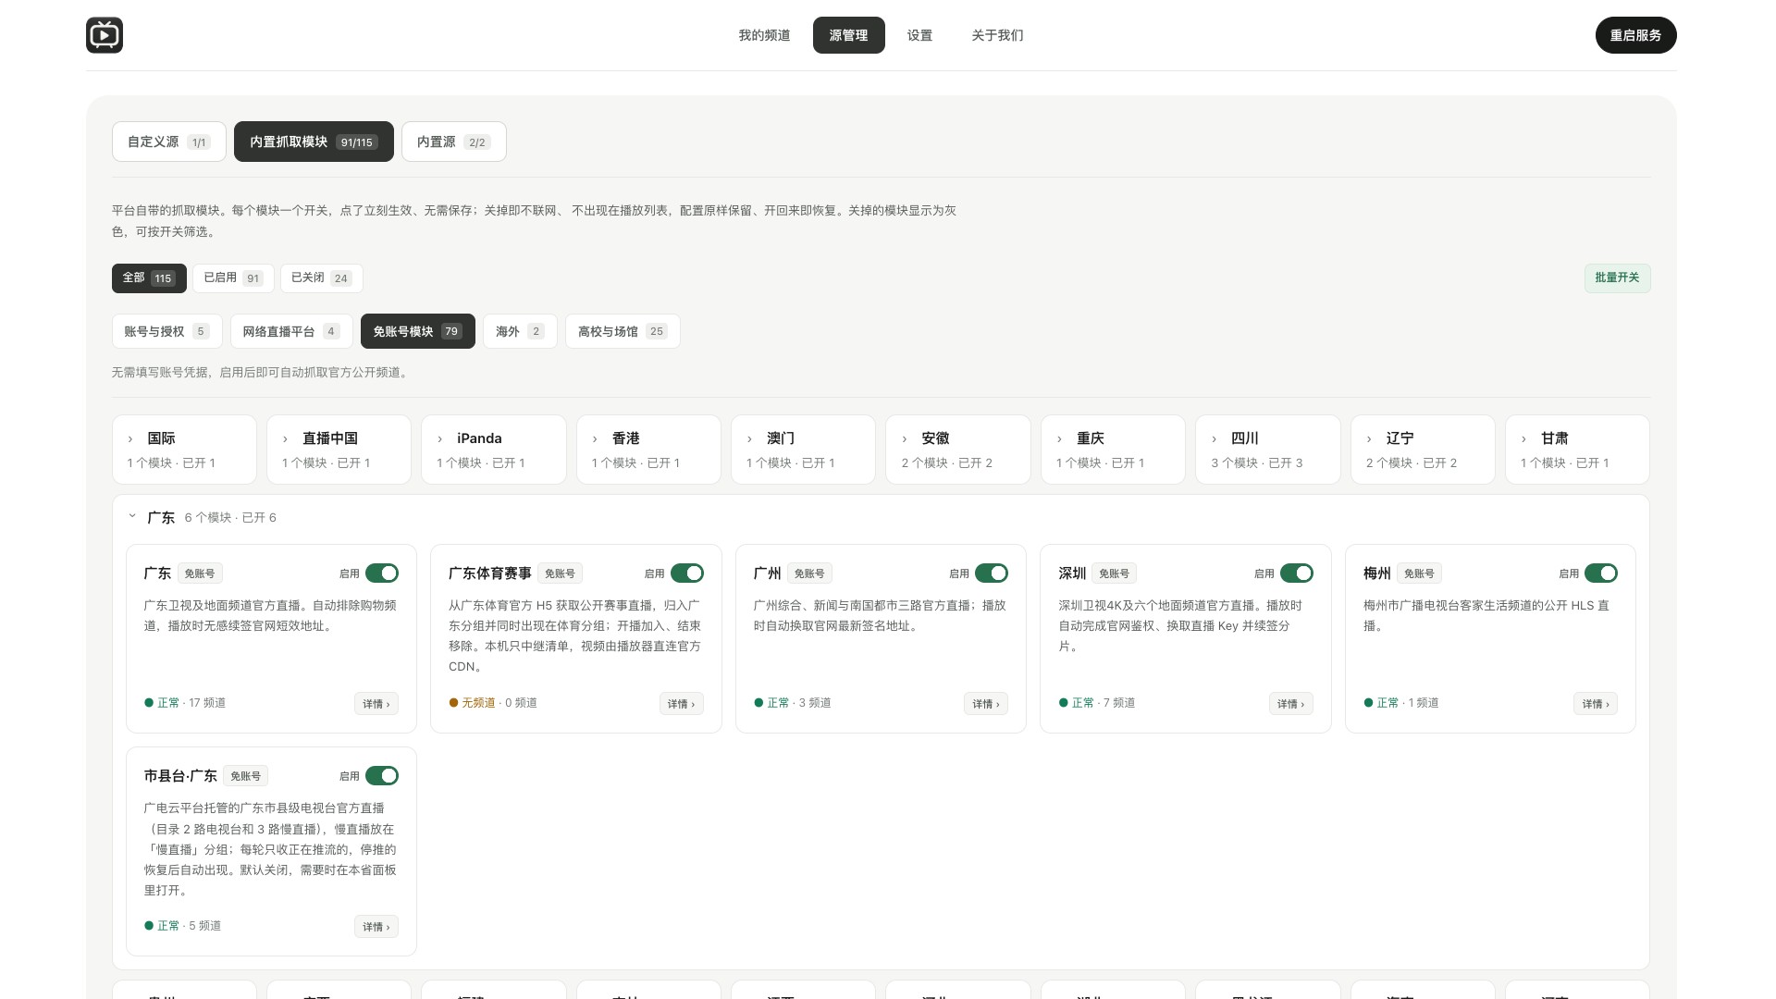
Task: Expand the 四川 group
Action: click(1268, 450)
